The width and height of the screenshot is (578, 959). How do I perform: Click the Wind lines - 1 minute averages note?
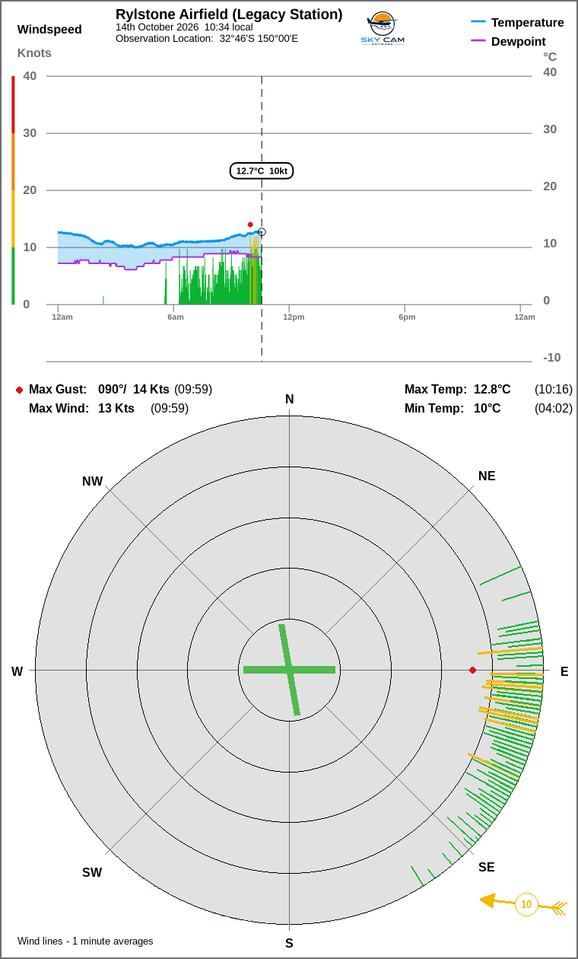pos(85,941)
